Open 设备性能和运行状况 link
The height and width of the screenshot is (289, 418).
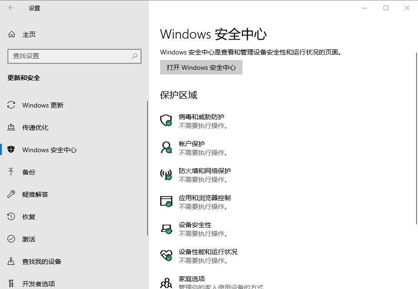208,252
